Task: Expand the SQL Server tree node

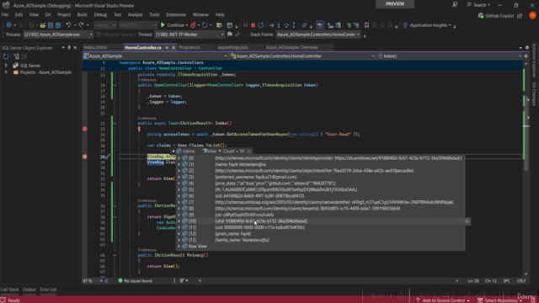Action: (6, 66)
